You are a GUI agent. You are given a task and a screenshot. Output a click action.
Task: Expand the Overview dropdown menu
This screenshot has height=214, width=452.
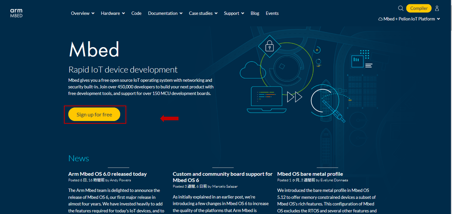point(82,13)
